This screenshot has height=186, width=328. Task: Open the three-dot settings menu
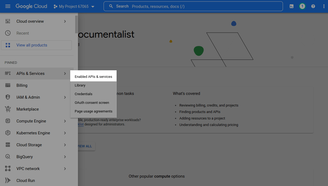pyautogui.click(x=324, y=6)
